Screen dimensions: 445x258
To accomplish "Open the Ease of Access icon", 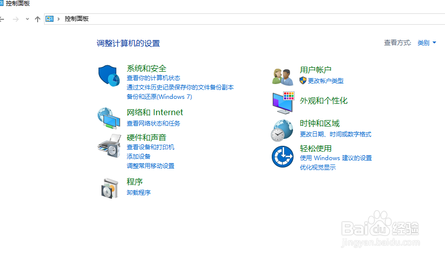I will coord(282,157).
